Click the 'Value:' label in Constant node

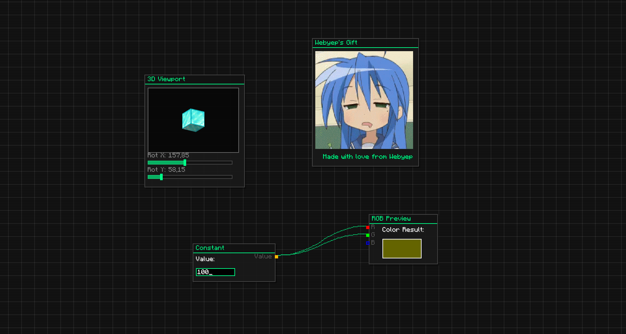(205, 259)
